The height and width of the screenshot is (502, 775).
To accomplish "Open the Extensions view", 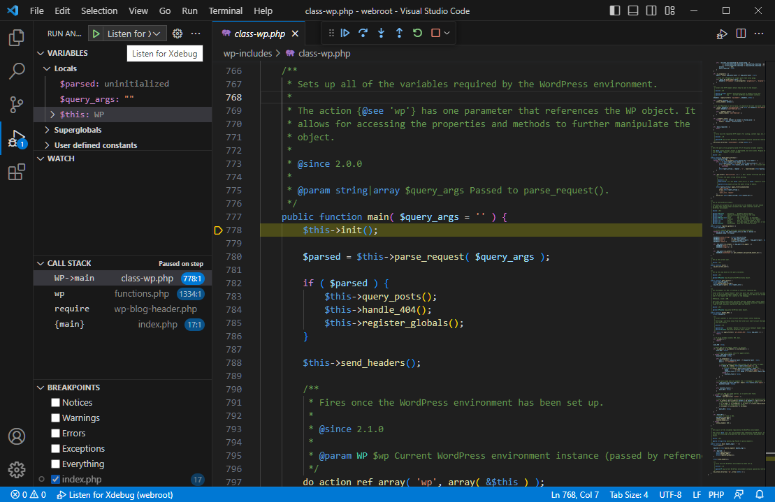I will 16,172.
